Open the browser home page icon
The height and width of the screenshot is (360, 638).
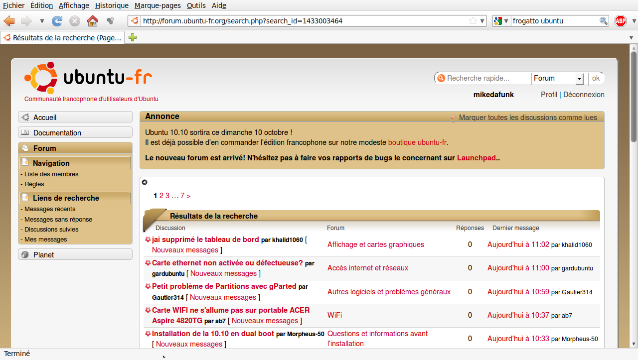(92, 21)
